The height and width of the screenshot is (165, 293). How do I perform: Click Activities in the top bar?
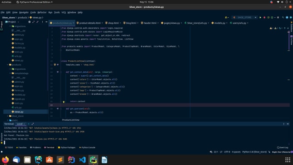point(6,2)
